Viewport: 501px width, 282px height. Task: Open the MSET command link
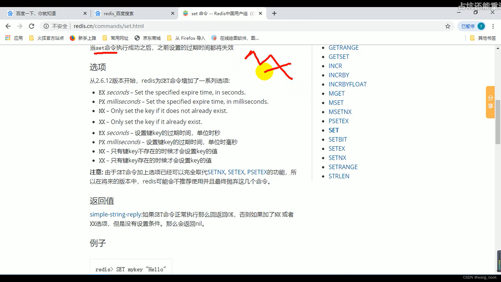pos(336,103)
